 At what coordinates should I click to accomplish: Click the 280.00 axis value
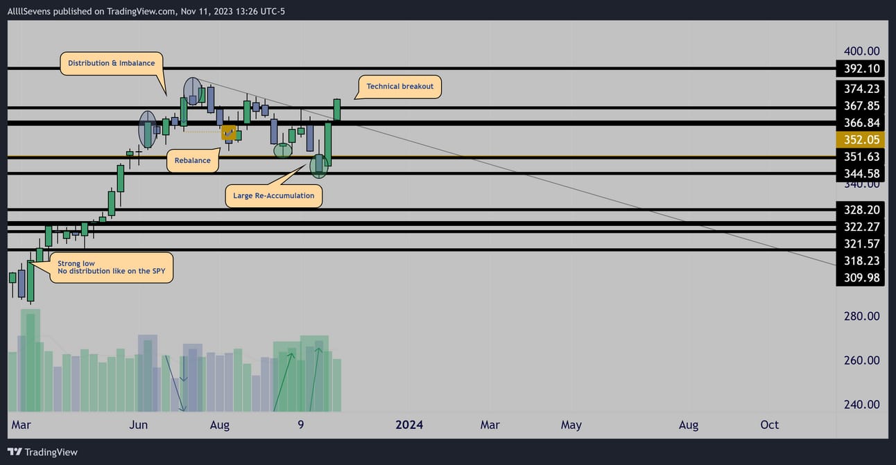[862, 316]
